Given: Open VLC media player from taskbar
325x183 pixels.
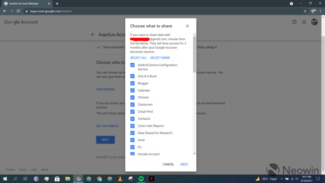Looking at the screenshot, I should coord(120,179).
